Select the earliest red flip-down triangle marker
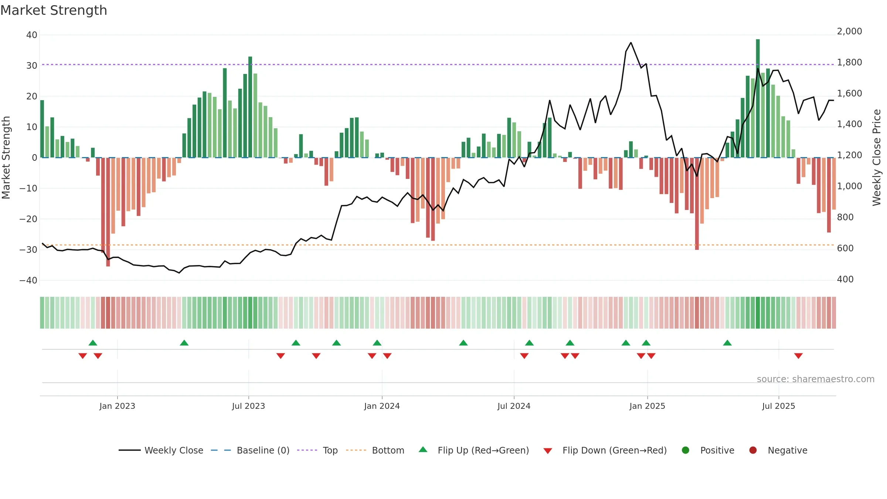Image resolution: width=887 pixels, height=499 pixels. (x=83, y=356)
